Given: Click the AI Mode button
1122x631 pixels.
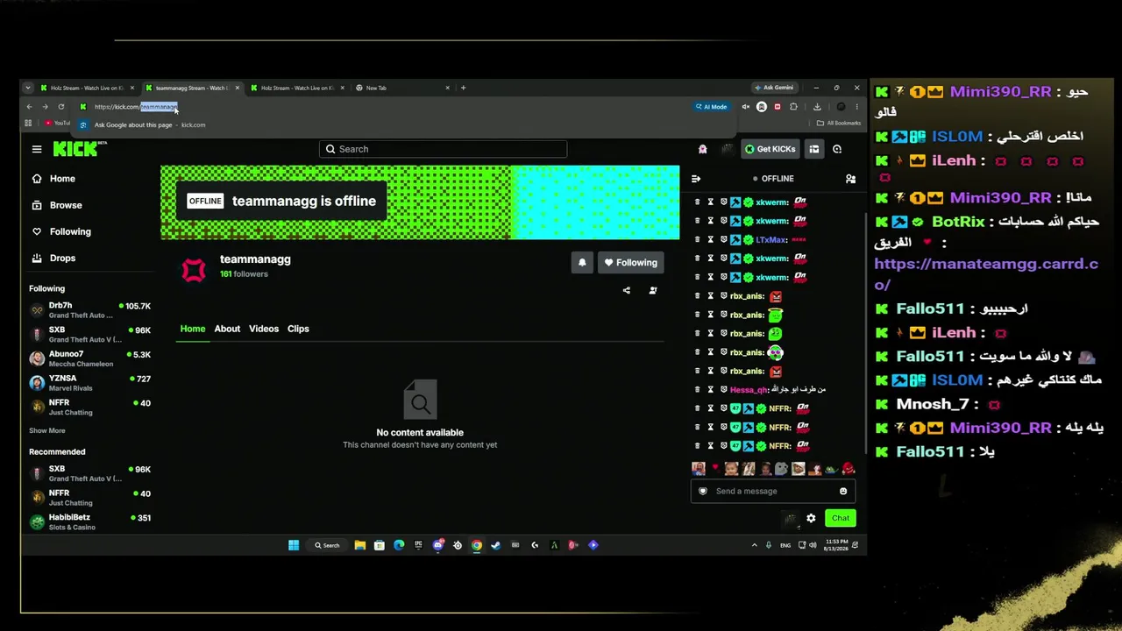Looking at the screenshot, I should (712, 107).
